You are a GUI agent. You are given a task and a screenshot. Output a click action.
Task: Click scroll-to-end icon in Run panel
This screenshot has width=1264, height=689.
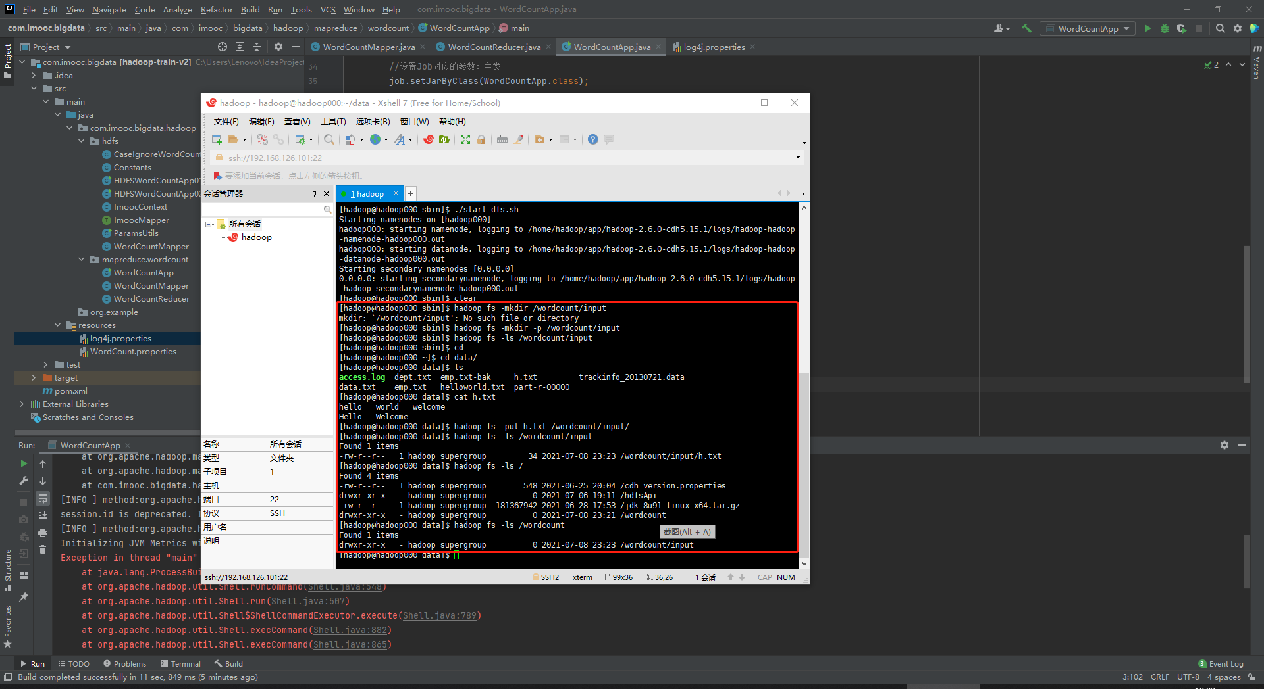click(43, 515)
